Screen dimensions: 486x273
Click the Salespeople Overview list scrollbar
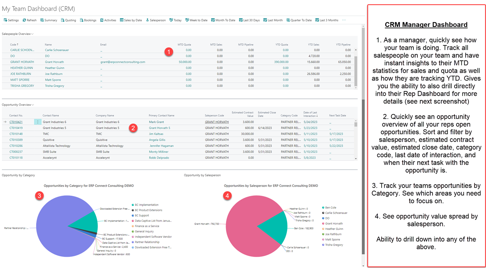tap(356, 71)
